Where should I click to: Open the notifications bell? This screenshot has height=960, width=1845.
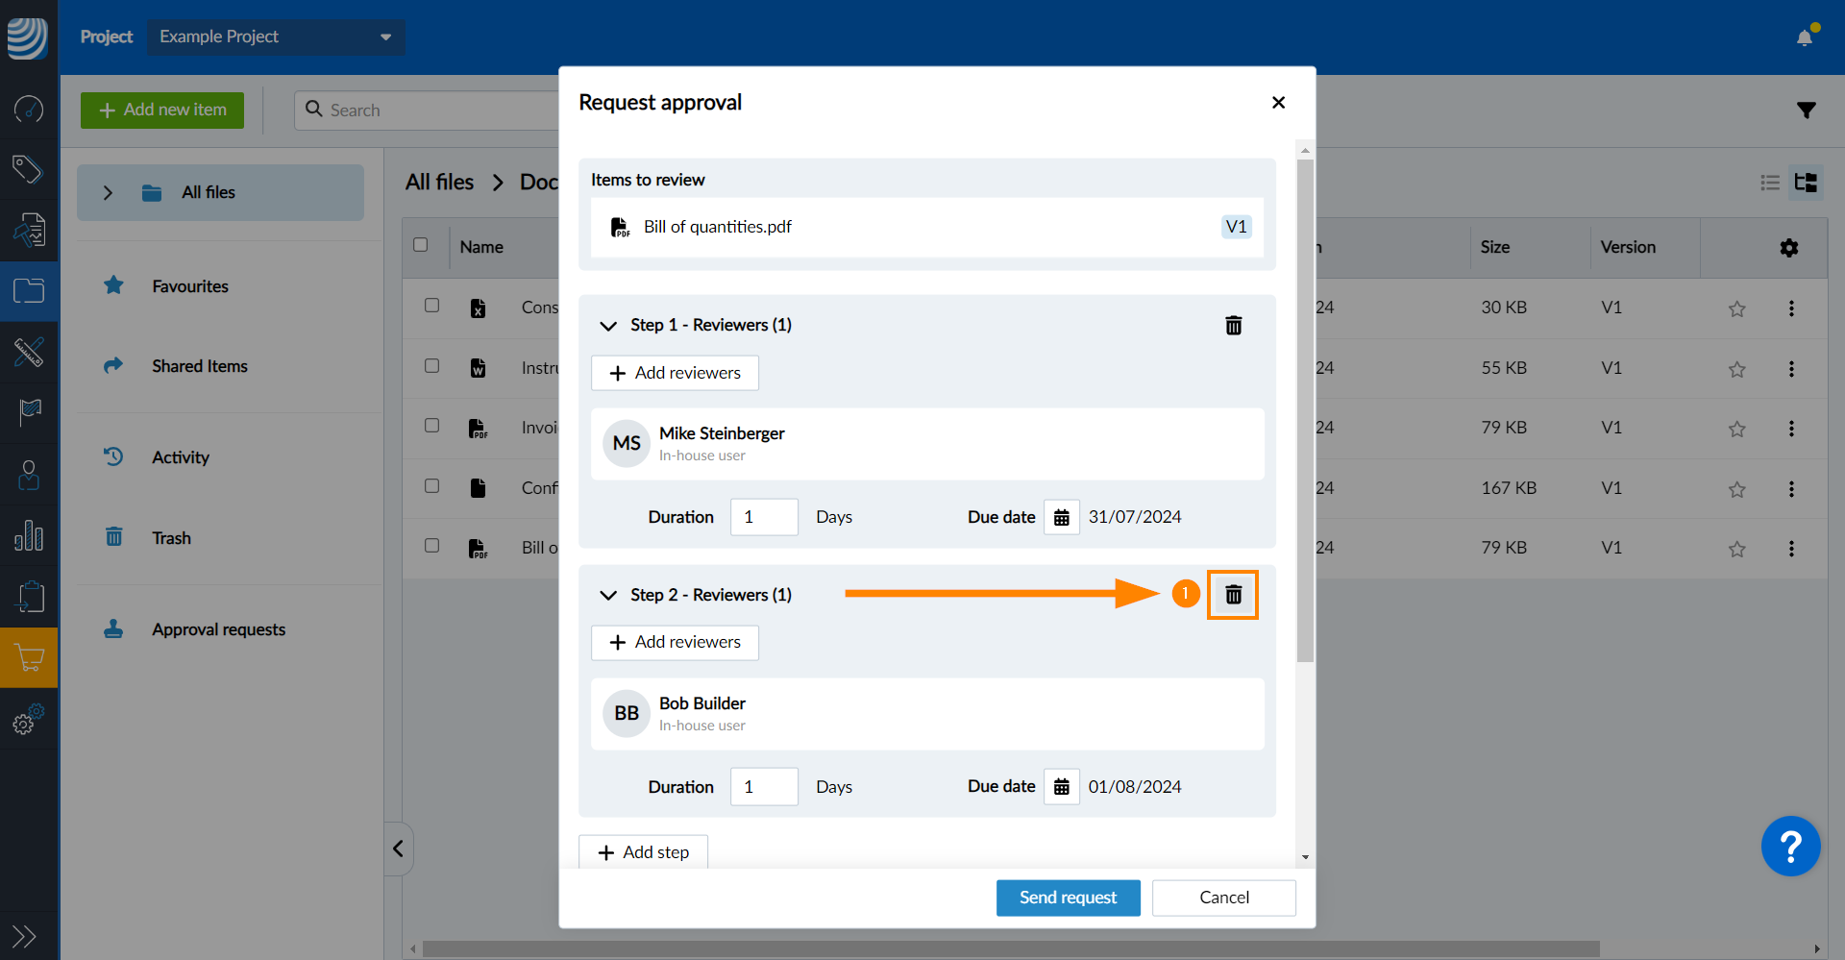click(x=1805, y=37)
